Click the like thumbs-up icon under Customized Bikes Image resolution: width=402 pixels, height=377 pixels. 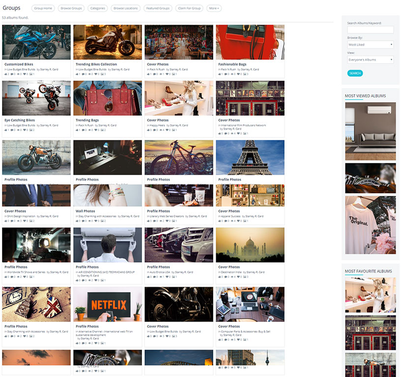[5, 74]
